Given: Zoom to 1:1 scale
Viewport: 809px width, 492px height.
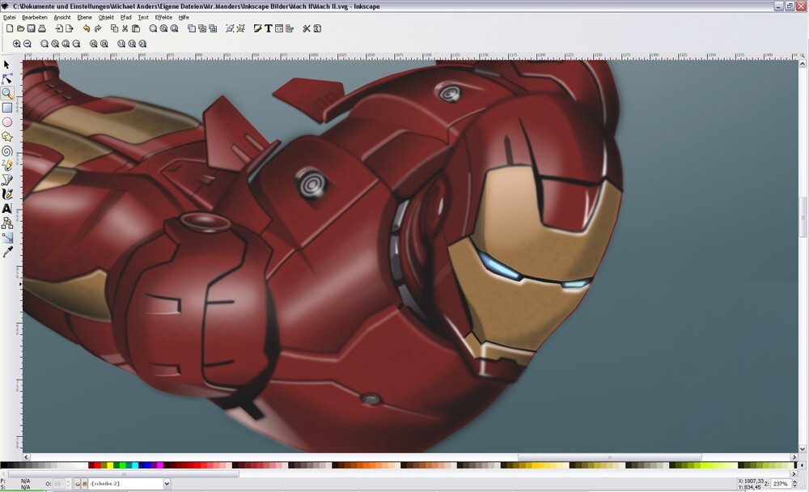Looking at the screenshot, I should pyautogui.click(x=121, y=44).
